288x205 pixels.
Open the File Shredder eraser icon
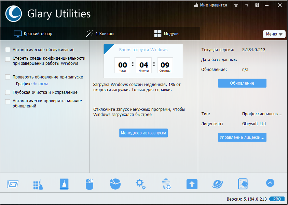click(x=243, y=184)
